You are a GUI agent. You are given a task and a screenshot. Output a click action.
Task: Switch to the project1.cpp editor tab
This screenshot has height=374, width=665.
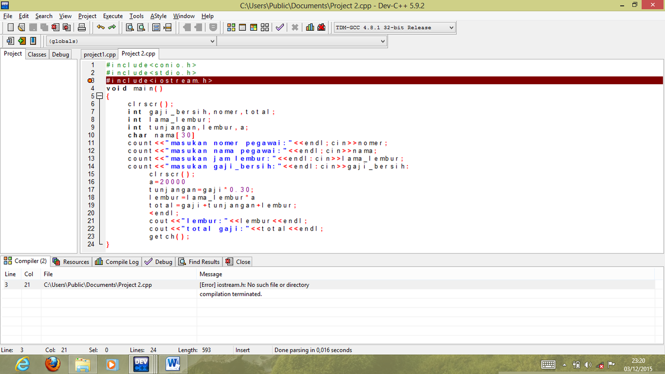click(100, 54)
